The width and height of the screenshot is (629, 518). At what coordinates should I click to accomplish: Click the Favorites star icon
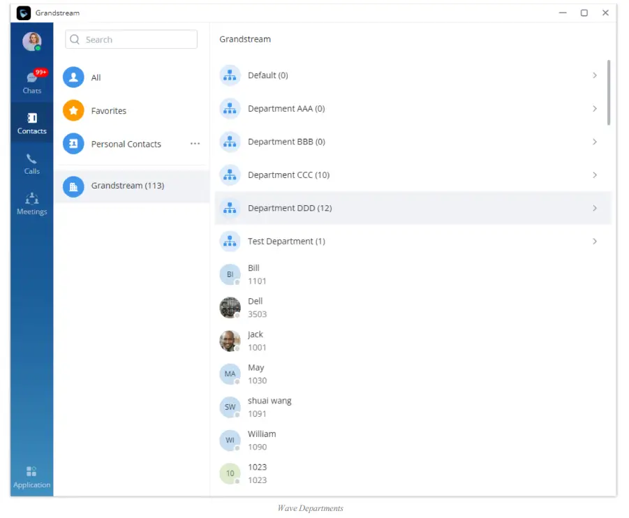[x=73, y=110]
